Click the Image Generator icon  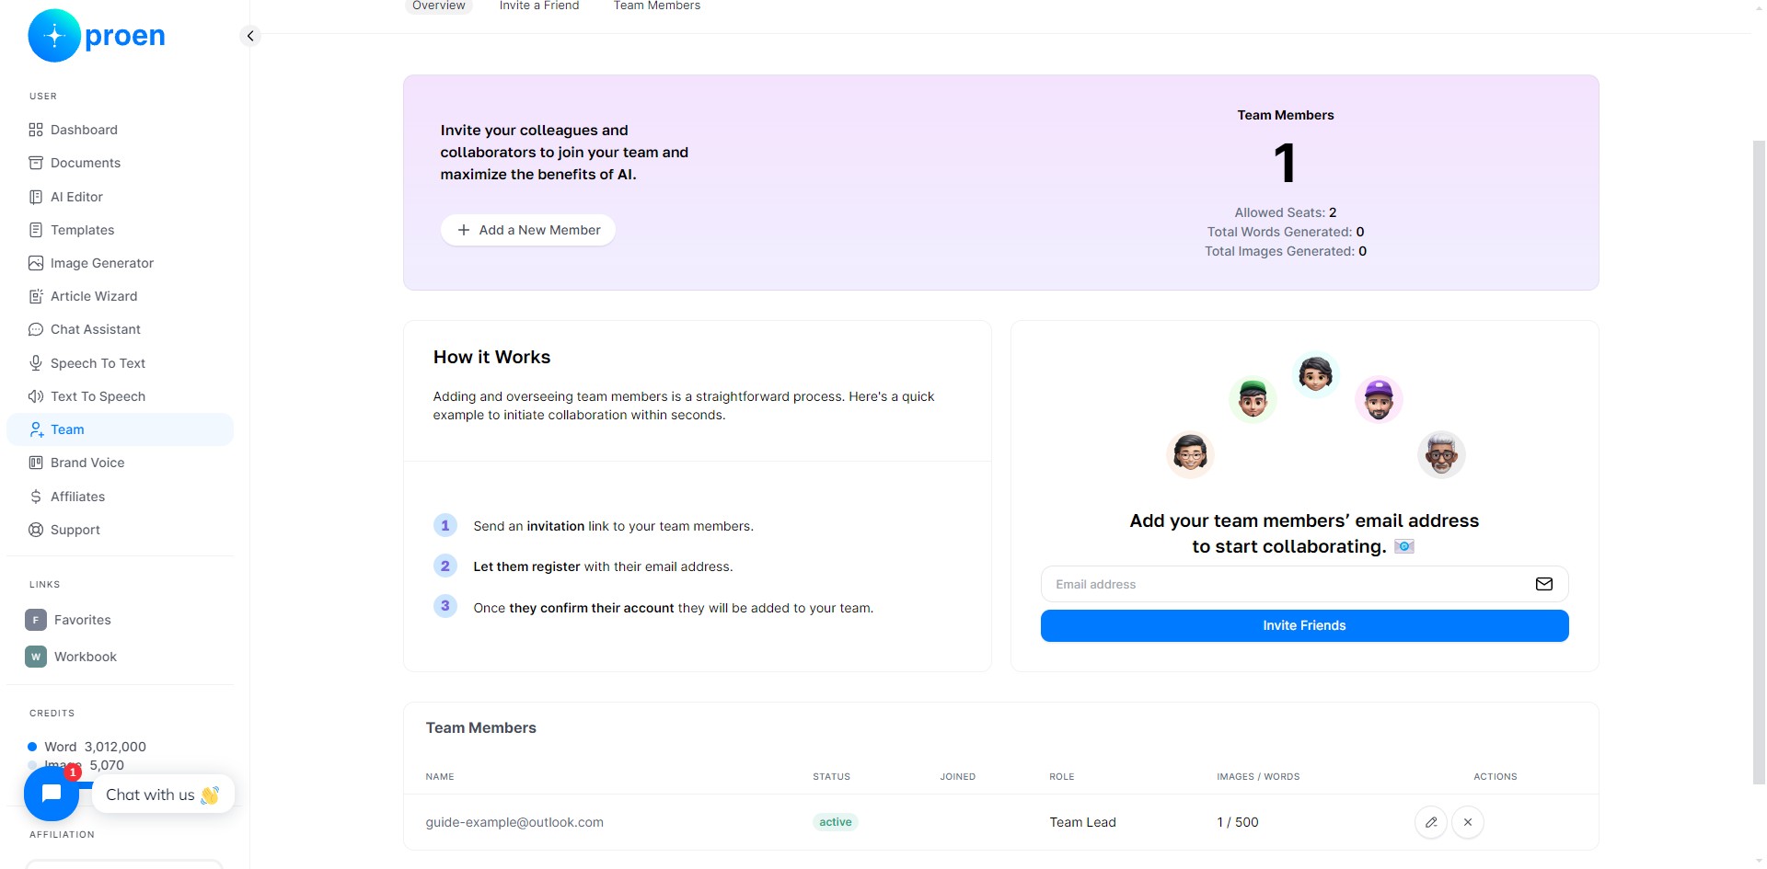(x=36, y=263)
